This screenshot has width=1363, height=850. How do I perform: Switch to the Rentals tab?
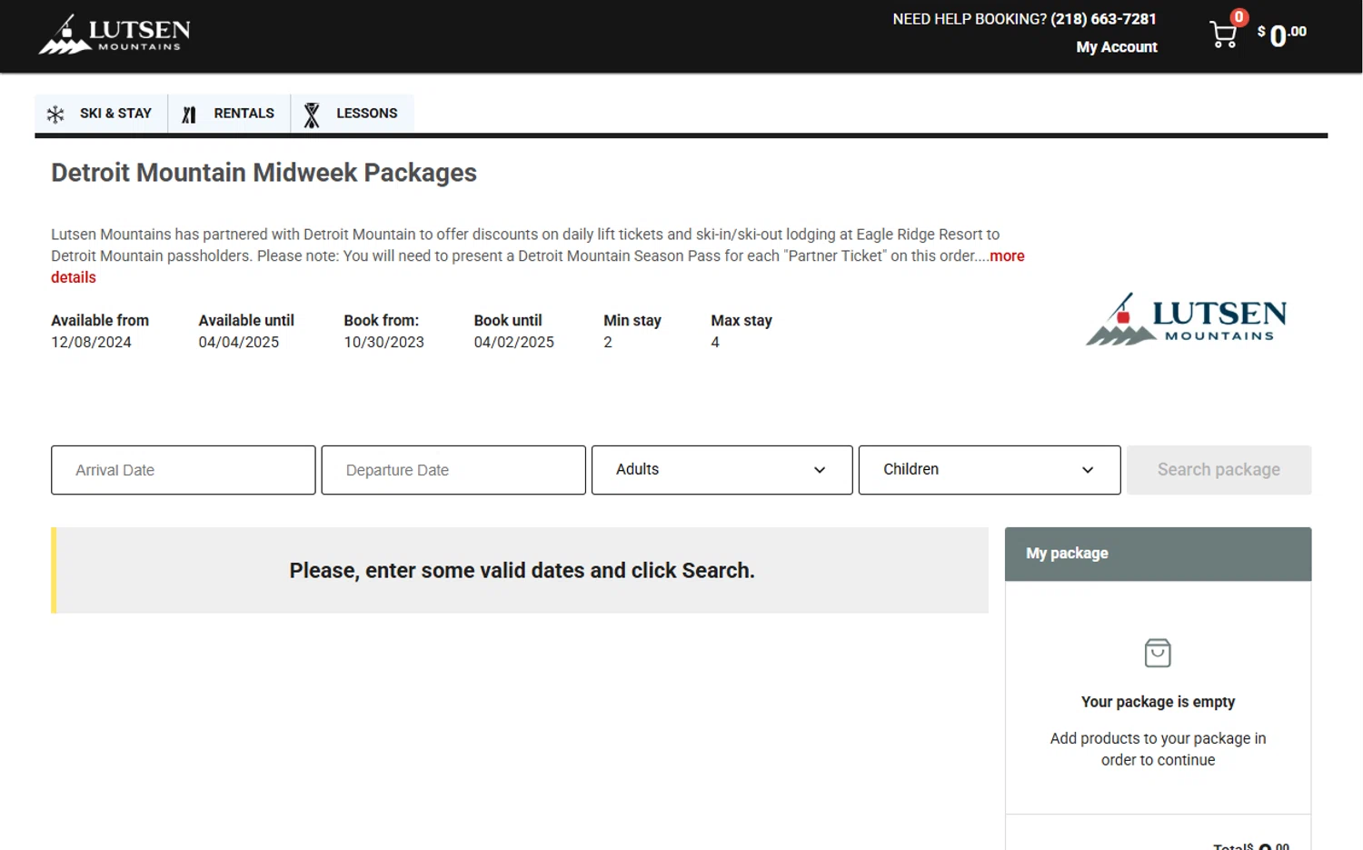coord(229,114)
